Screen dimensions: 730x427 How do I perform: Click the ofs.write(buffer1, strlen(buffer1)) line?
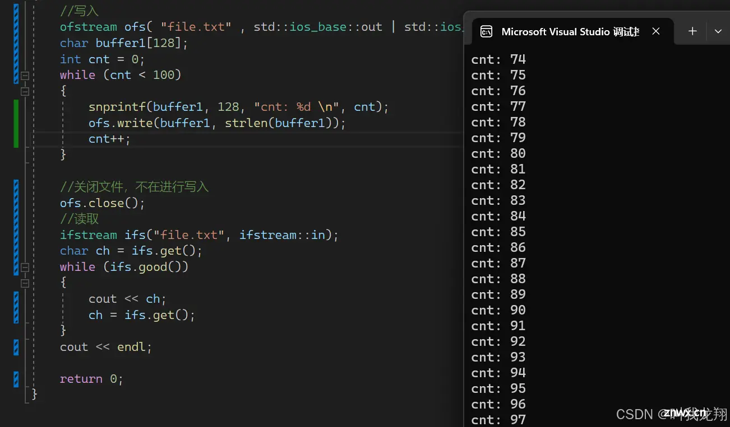217,123
